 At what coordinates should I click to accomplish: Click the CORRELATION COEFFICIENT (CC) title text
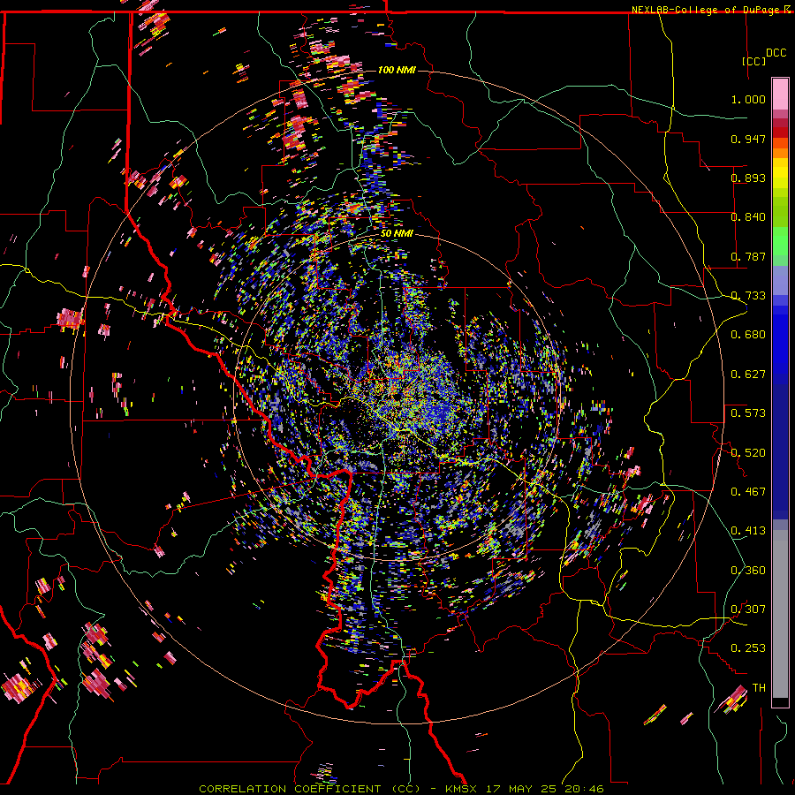tap(310, 789)
